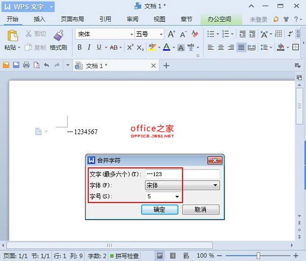The width and height of the screenshot is (306, 261).
Task: Click 确定 in the dialog
Action: [160, 210]
